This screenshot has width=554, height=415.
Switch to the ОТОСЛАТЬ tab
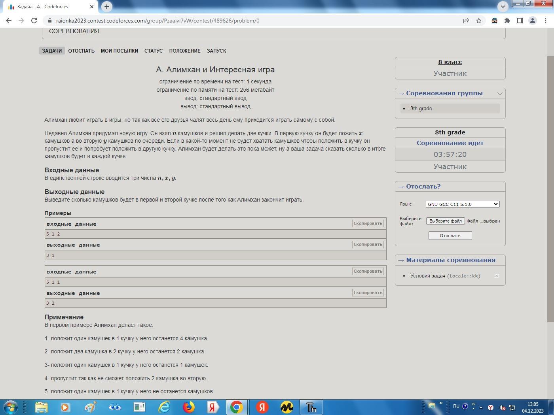click(x=81, y=51)
